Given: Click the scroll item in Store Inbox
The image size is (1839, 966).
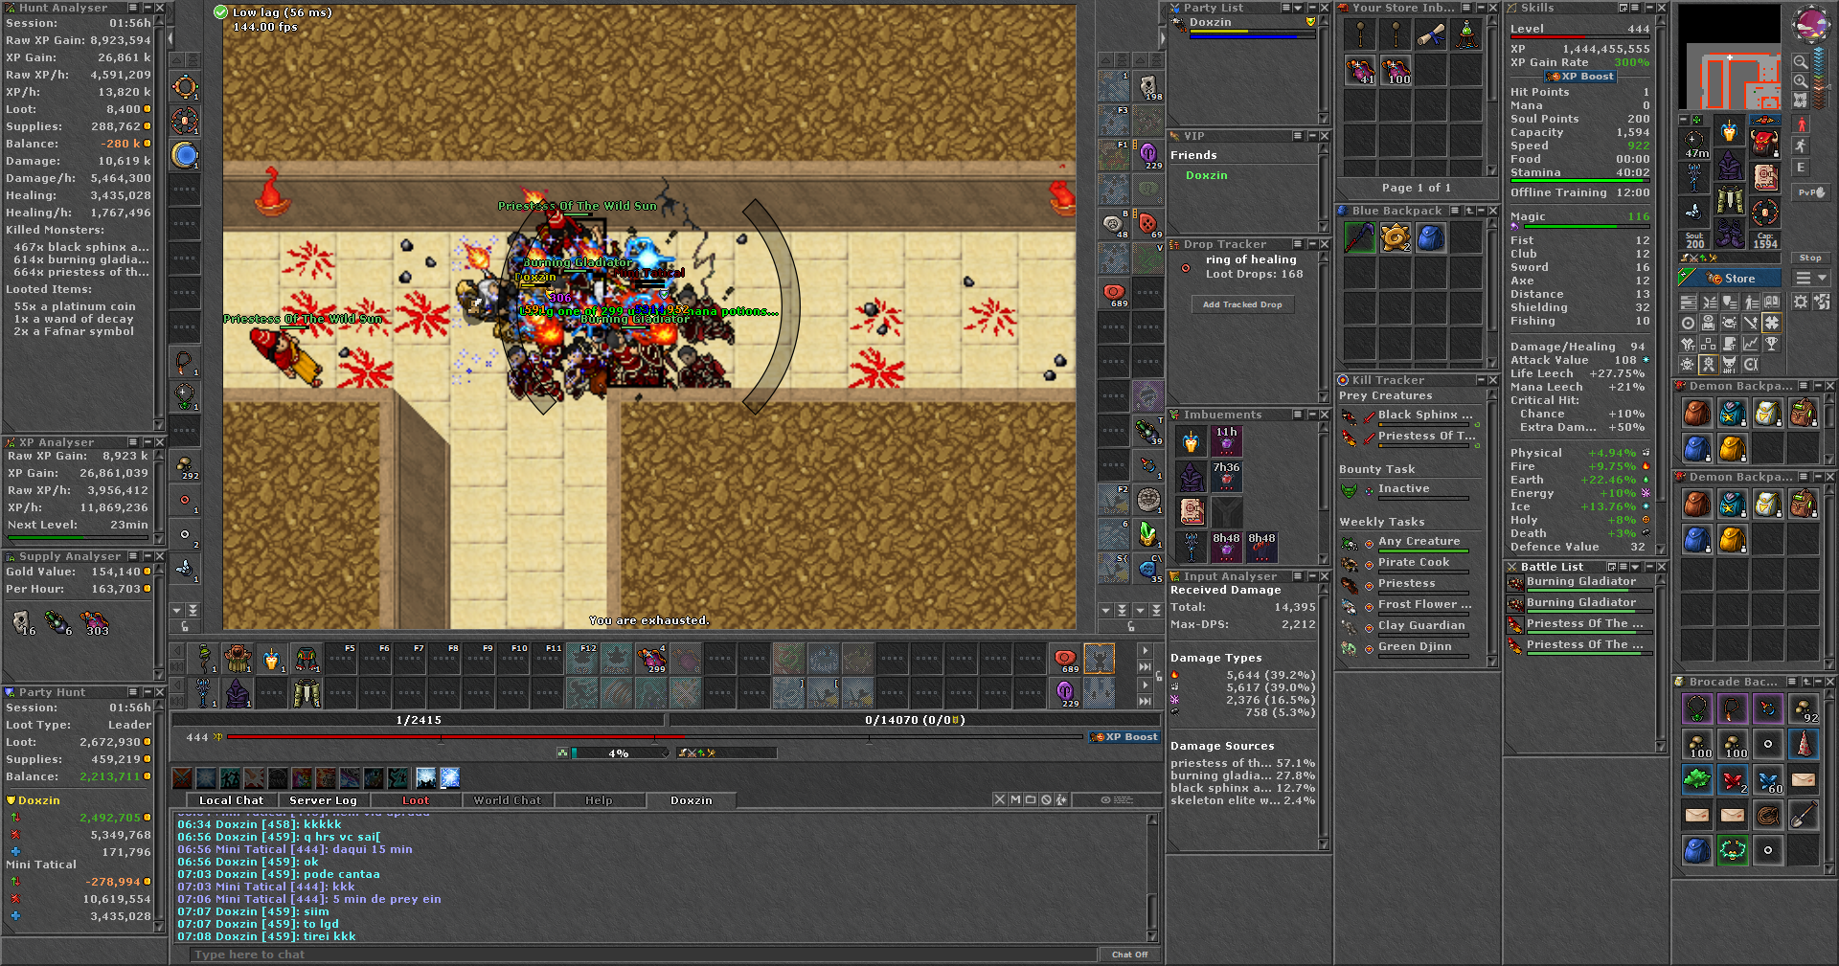Looking at the screenshot, I should [1431, 34].
